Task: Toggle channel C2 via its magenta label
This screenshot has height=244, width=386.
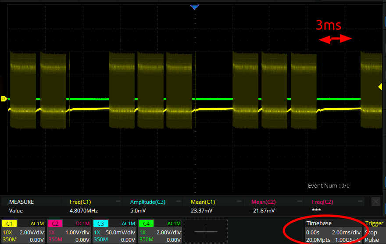Action: pos(55,223)
